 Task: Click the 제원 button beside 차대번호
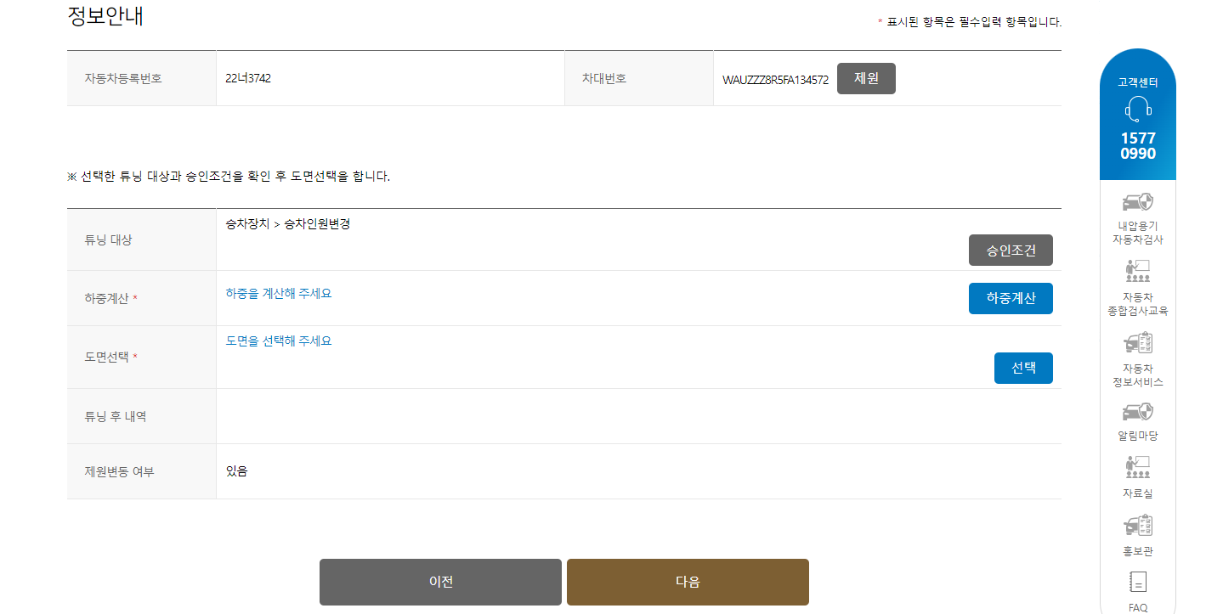click(x=866, y=79)
